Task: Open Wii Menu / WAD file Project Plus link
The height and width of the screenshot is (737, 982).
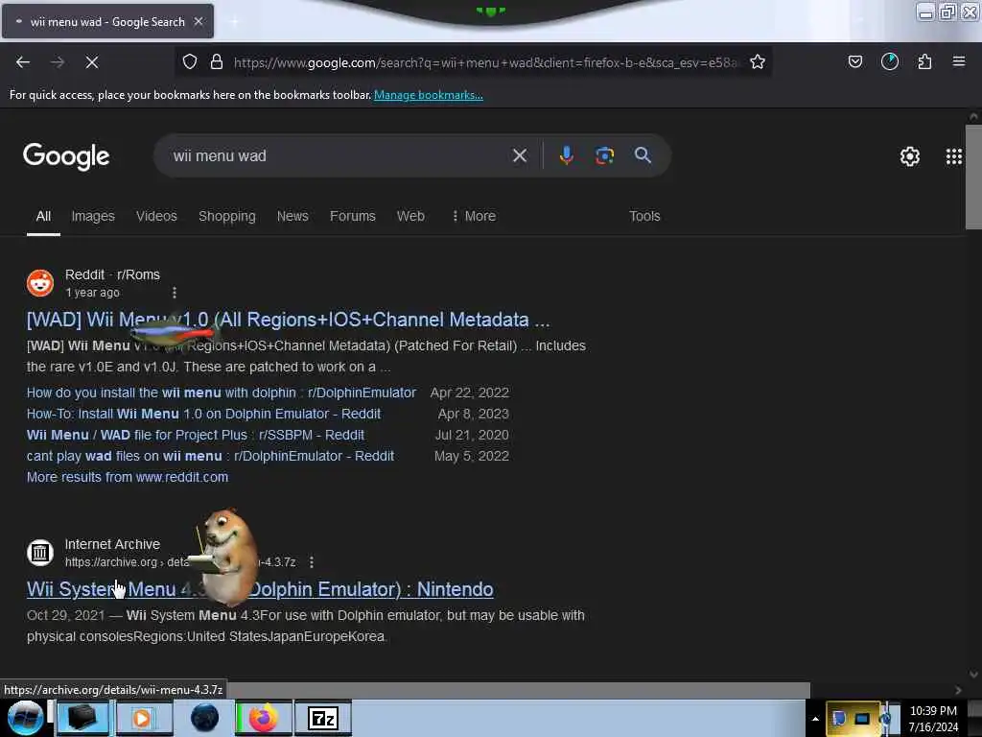Action: click(x=196, y=435)
